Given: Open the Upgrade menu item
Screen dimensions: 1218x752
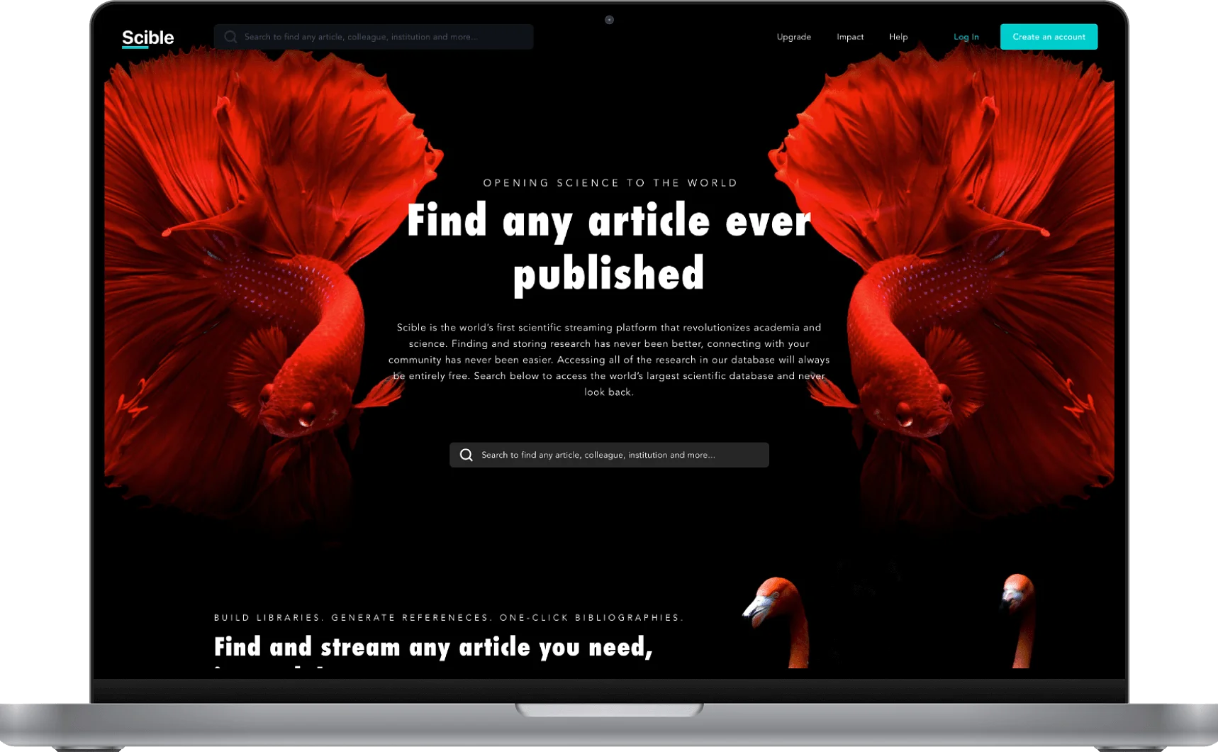Looking at the screenshot, I should [x=793, y=37].
